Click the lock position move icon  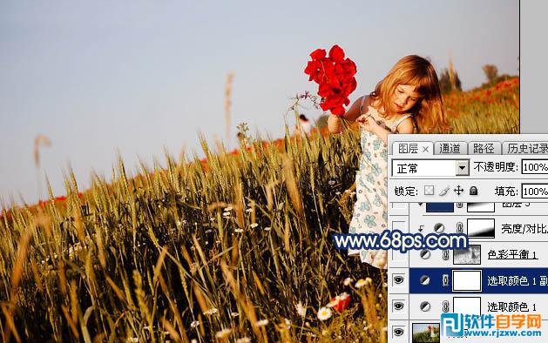click(458, 191)
